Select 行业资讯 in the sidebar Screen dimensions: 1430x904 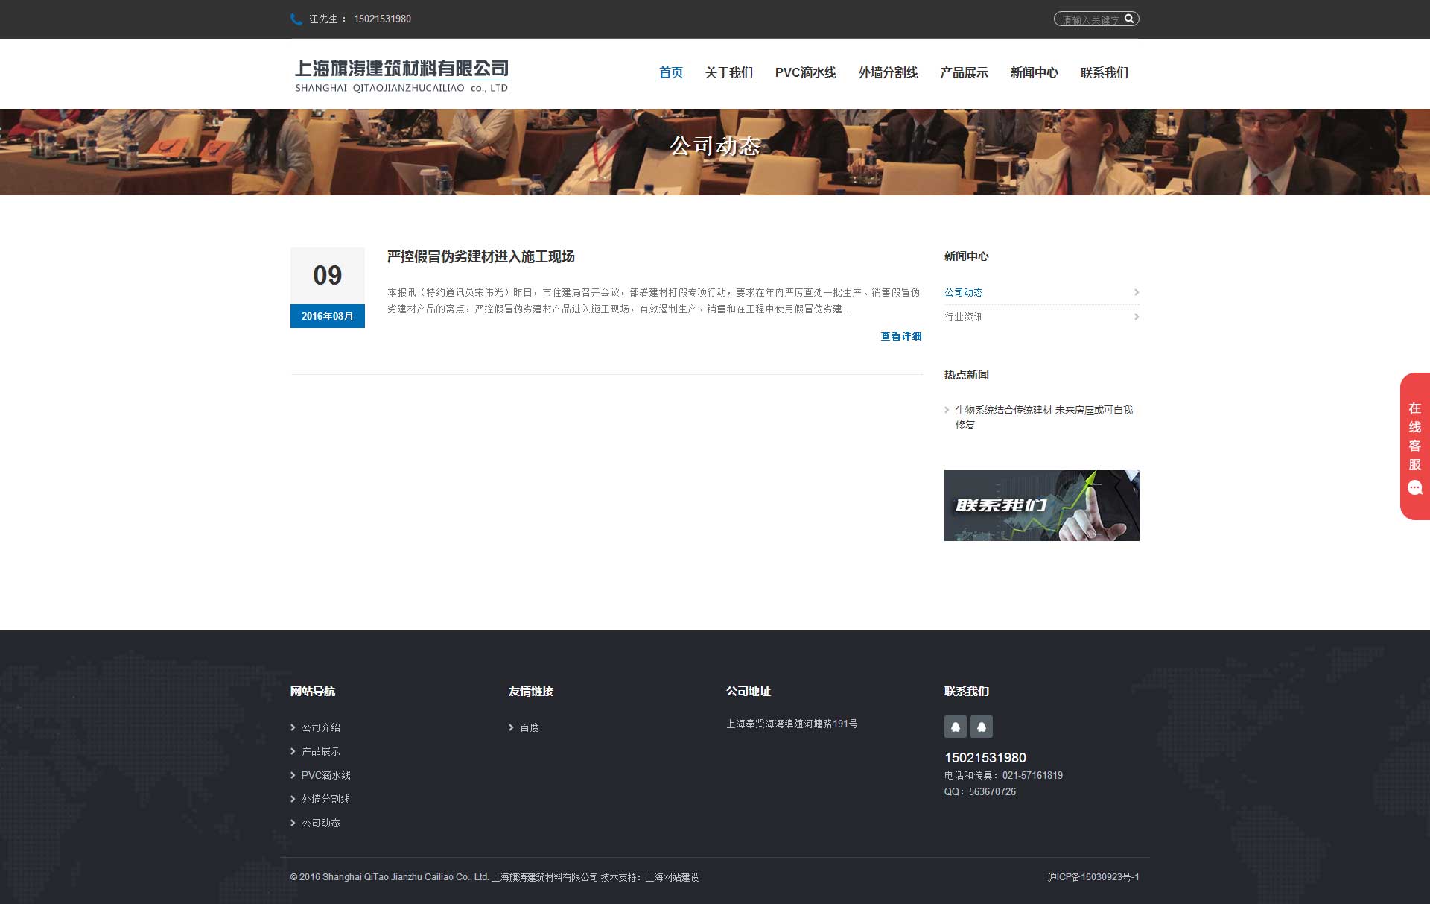[964, 317]
